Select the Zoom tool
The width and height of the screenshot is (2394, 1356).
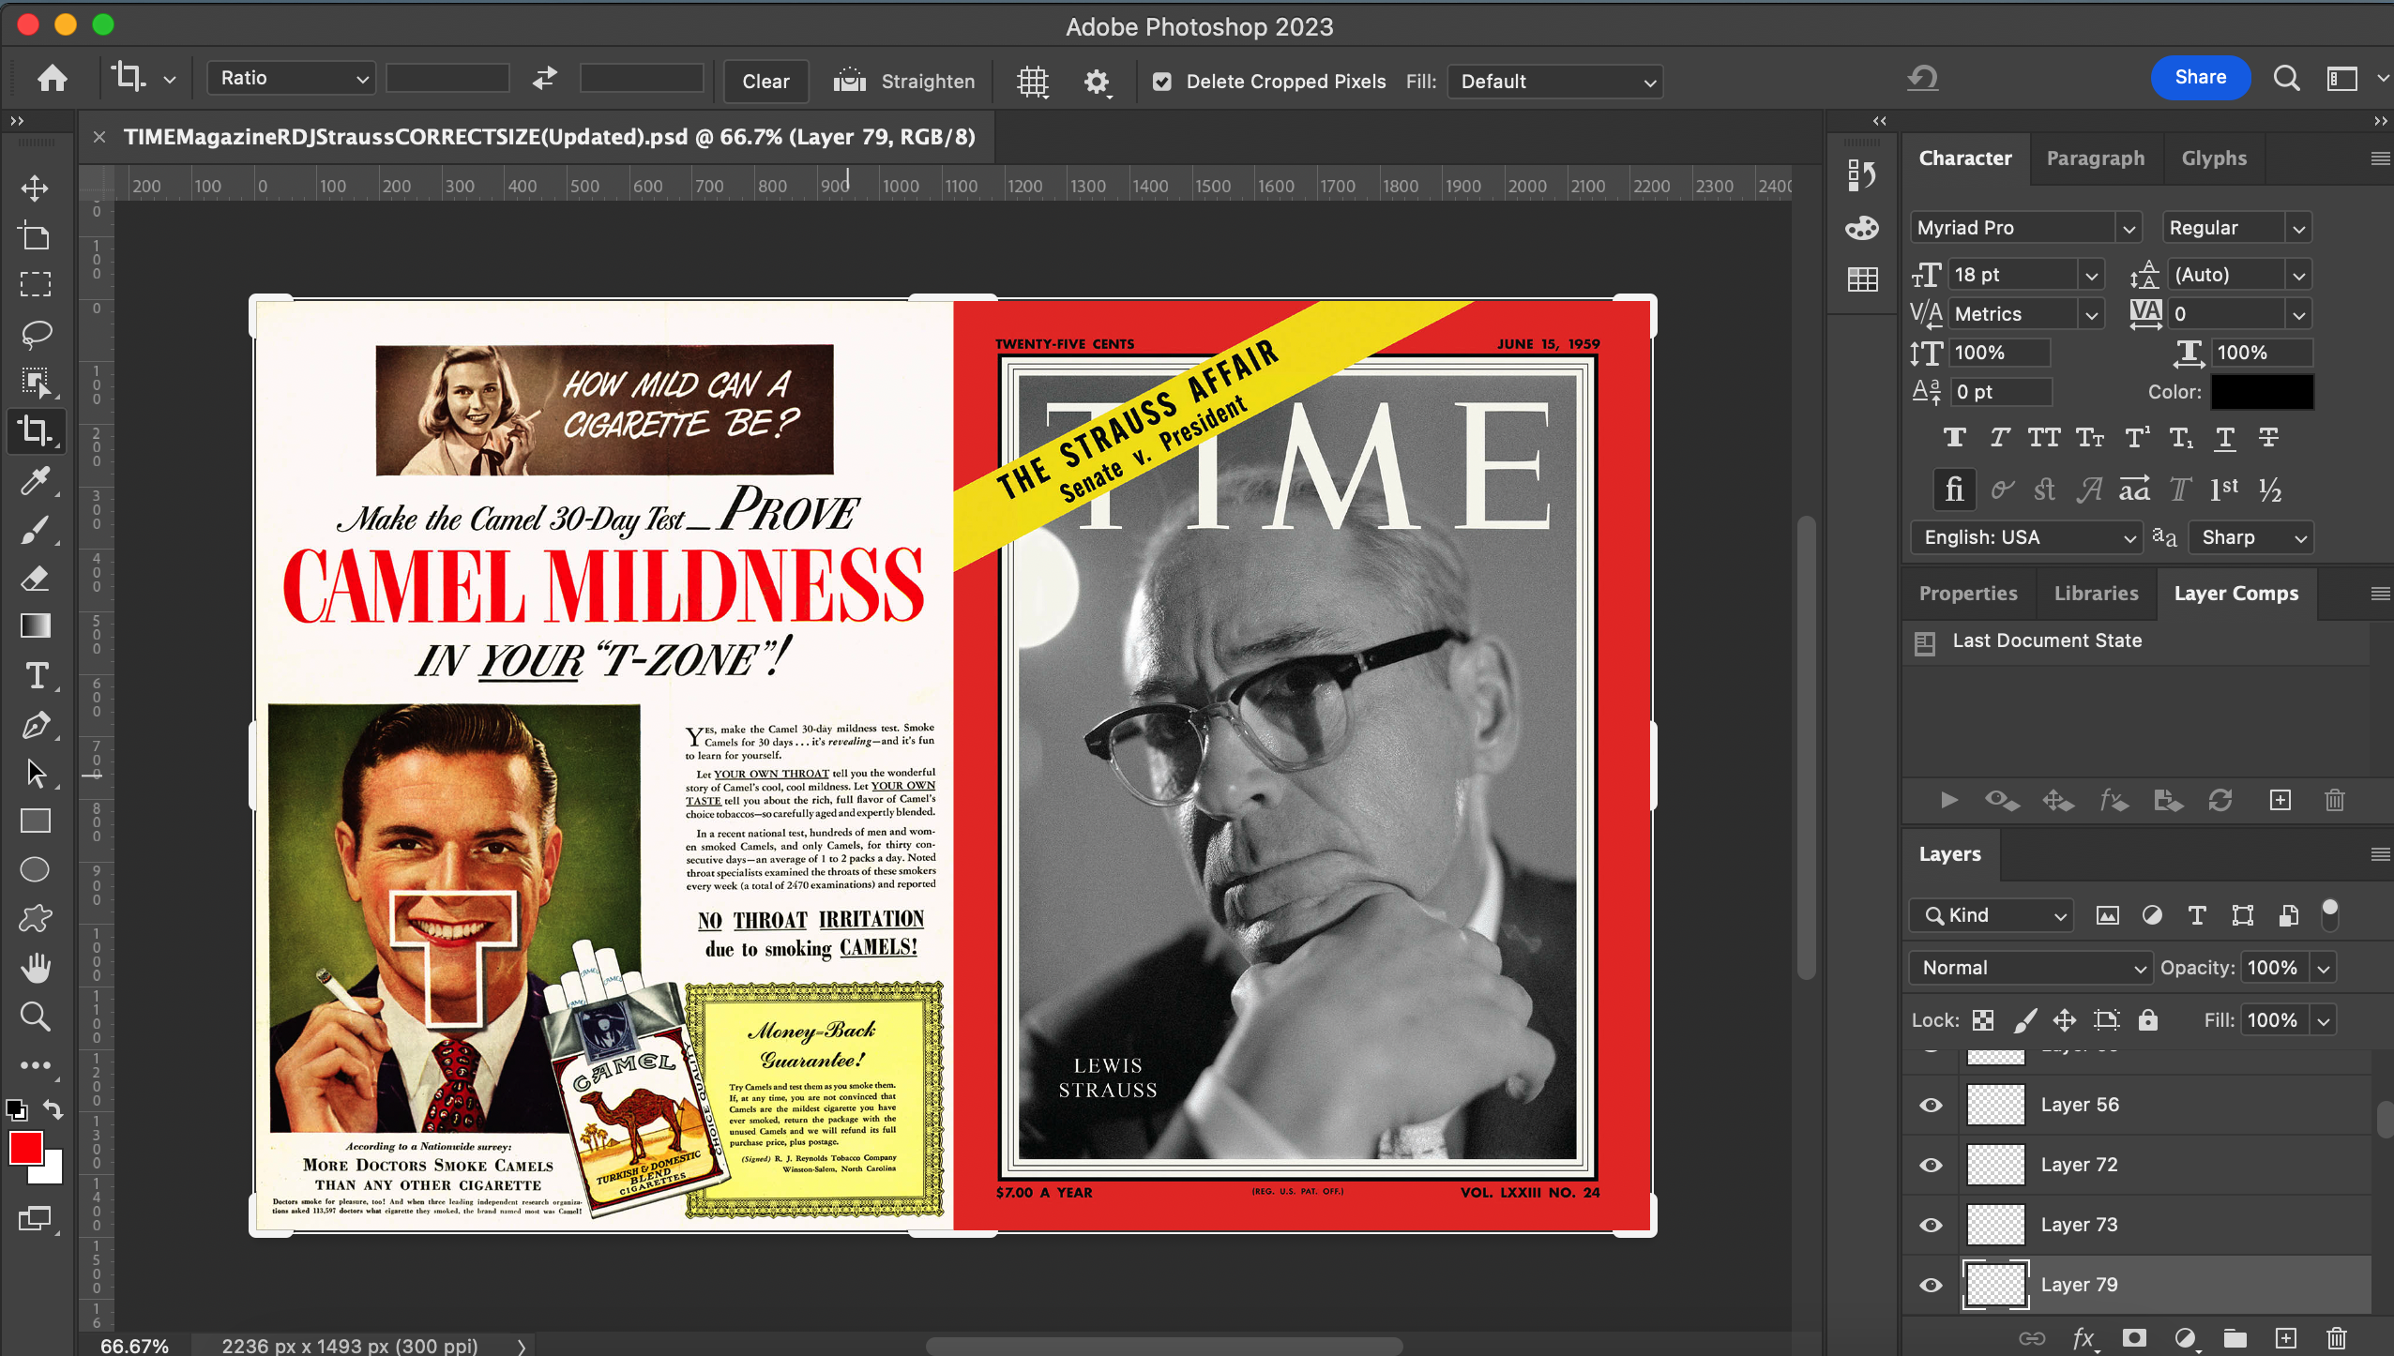point(36,1017)
